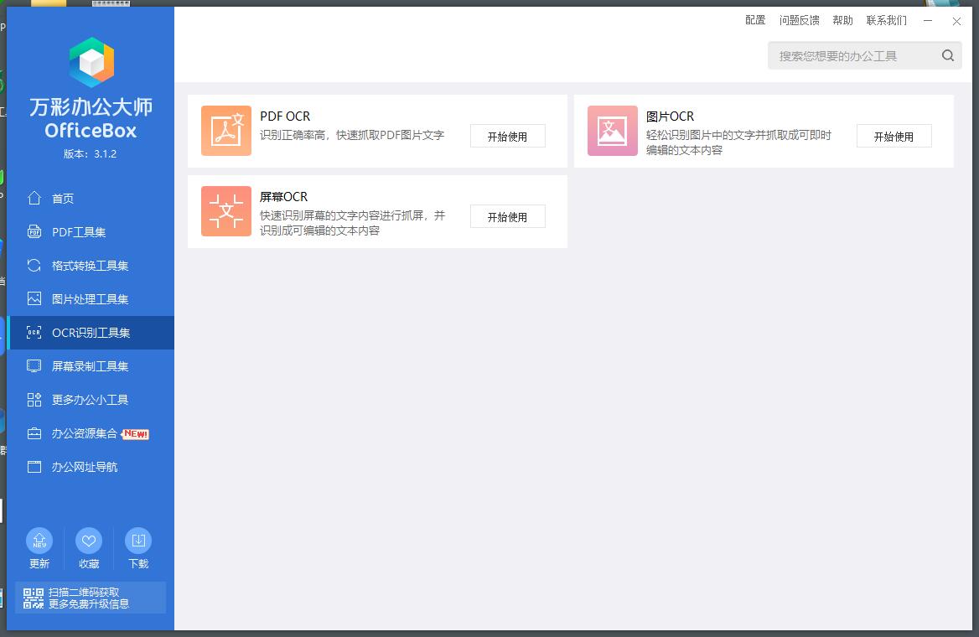Click the coral 屏幕OCR tile icon

coord(226,211)
